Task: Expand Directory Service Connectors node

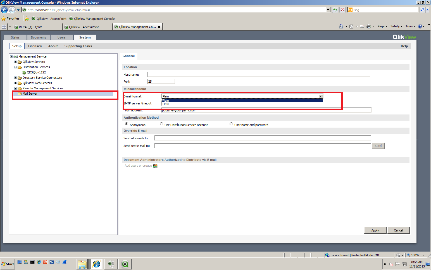Action: 16,78
